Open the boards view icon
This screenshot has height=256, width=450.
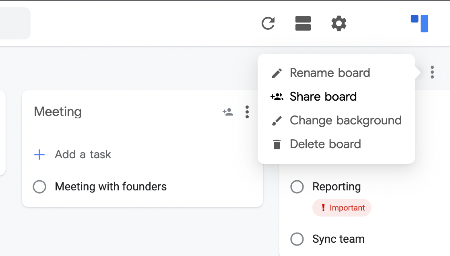303,23
